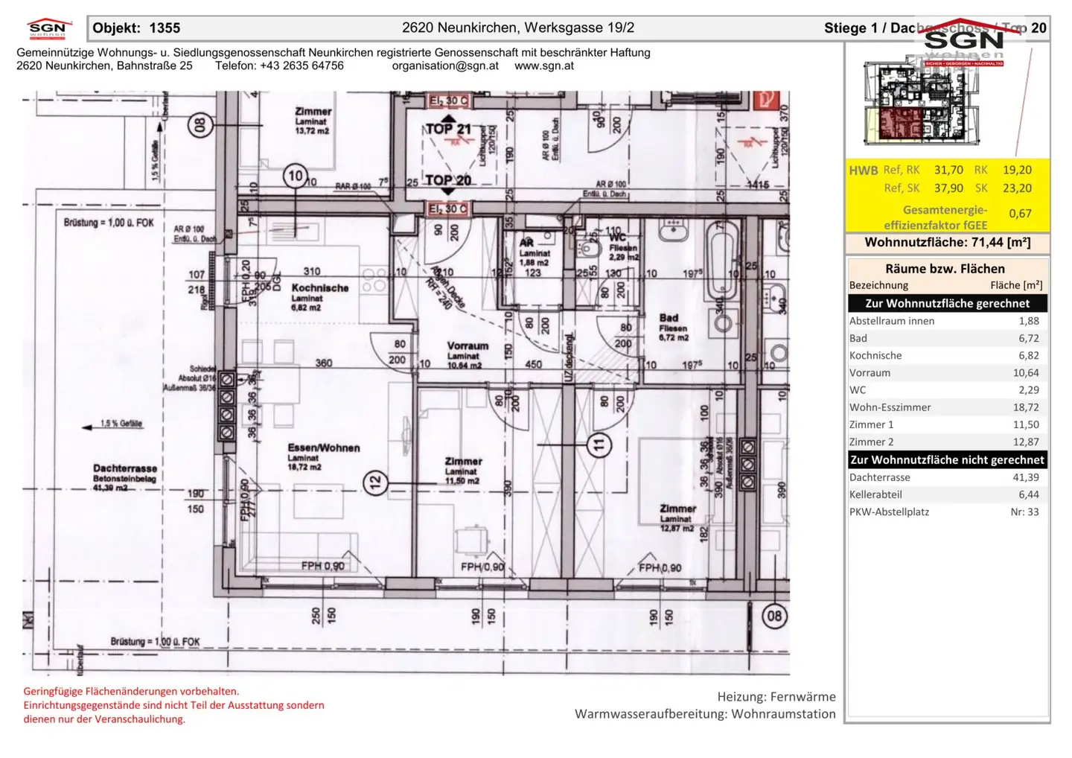The image size is (1072, 758).
Task: Click grid axis marker 12 on the plan
Action: pos(375,483)
